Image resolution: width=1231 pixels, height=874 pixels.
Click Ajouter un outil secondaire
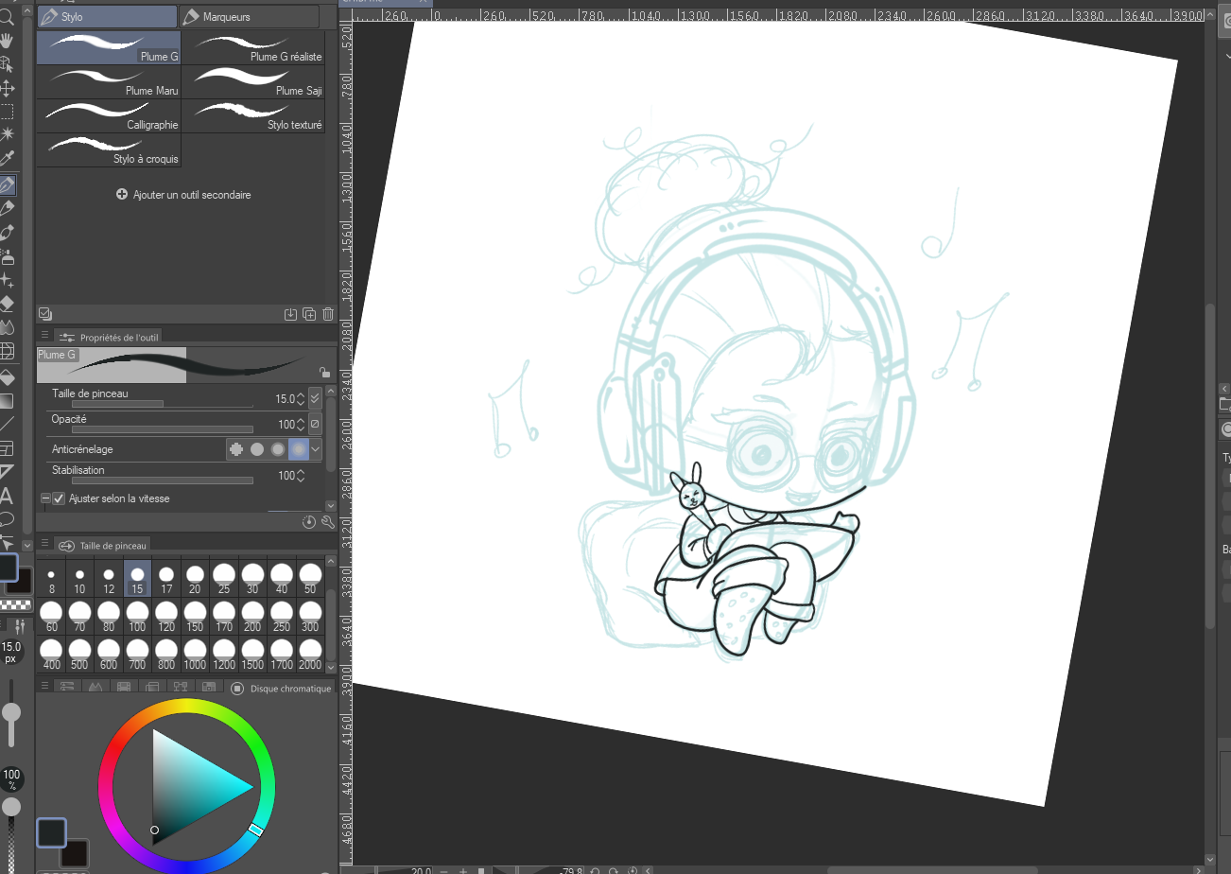pyautogui.click(x=183, y=195)
